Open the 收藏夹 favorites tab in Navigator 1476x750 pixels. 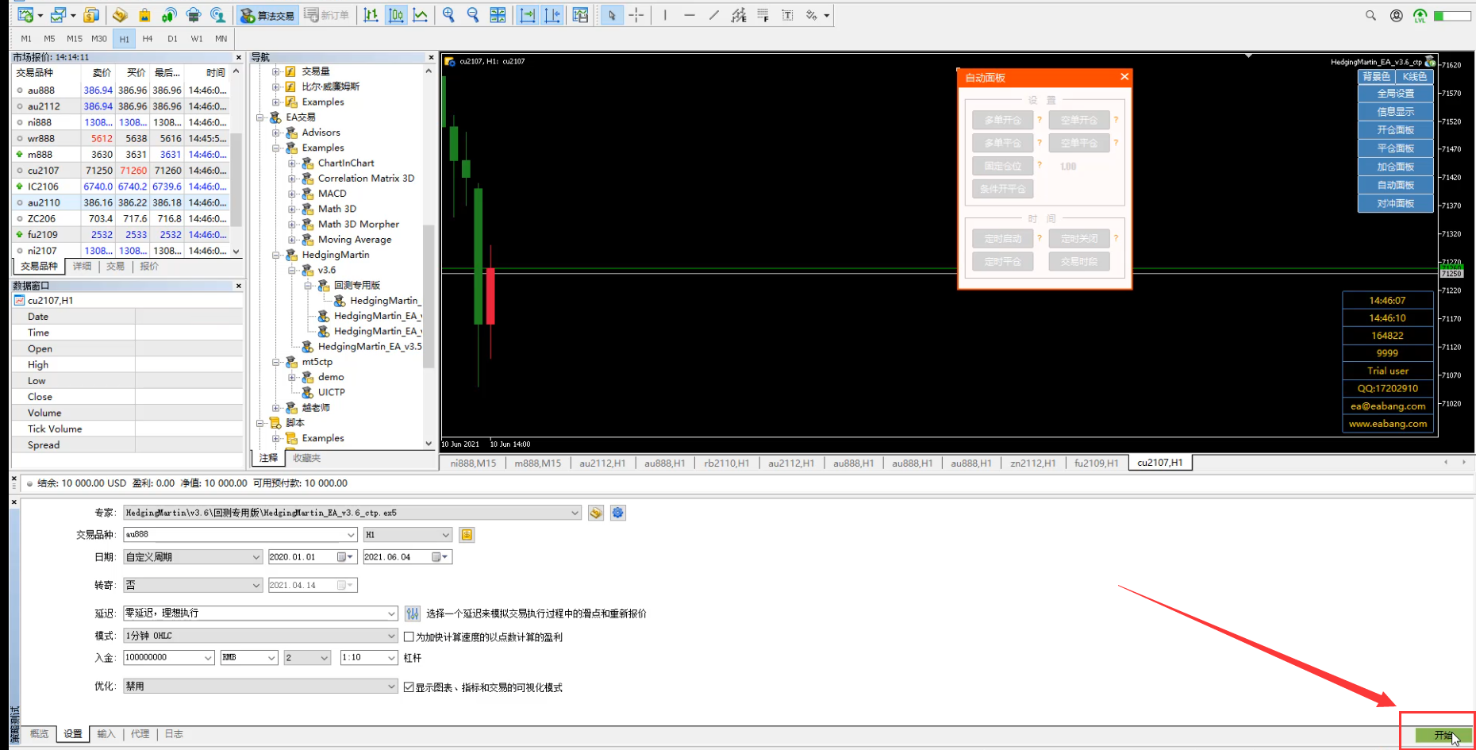click(307, 458)
